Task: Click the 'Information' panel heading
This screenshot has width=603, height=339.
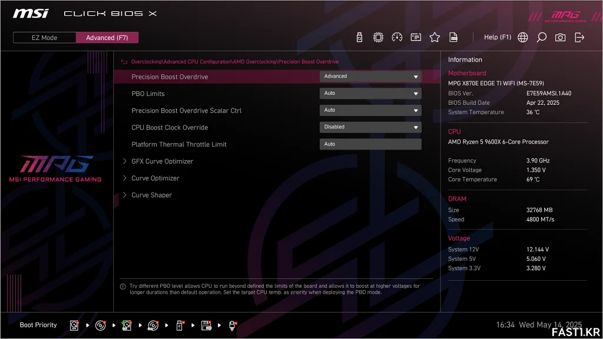Action: 465,59
